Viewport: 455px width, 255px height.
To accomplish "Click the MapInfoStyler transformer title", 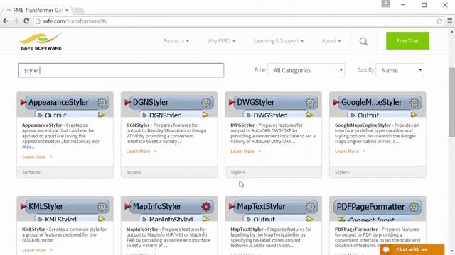I will click(157, 206).
